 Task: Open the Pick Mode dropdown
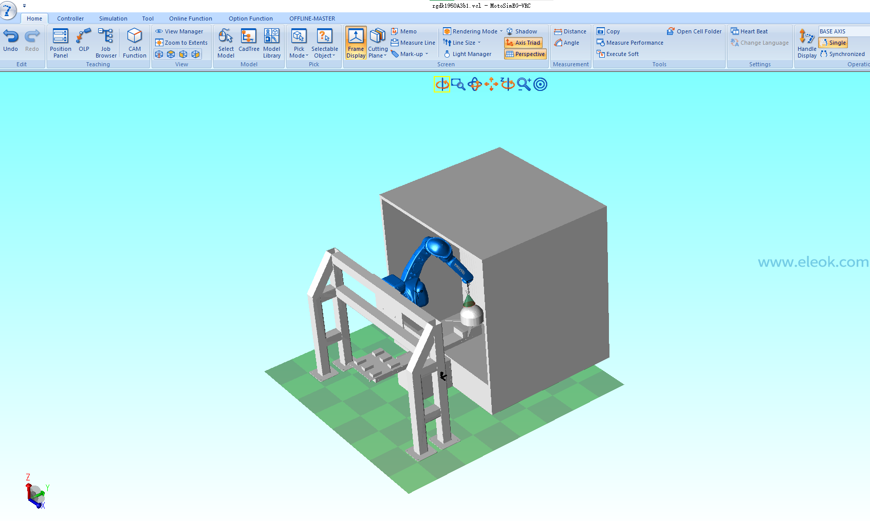coord(299,43)
